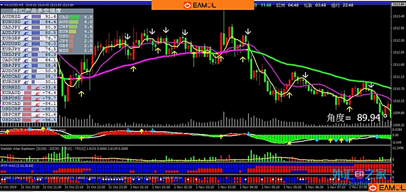The height and width of the screenshot is (192, 406).
Task: Click the bull icon in the EURCHF row
Action: coord(26,82)
